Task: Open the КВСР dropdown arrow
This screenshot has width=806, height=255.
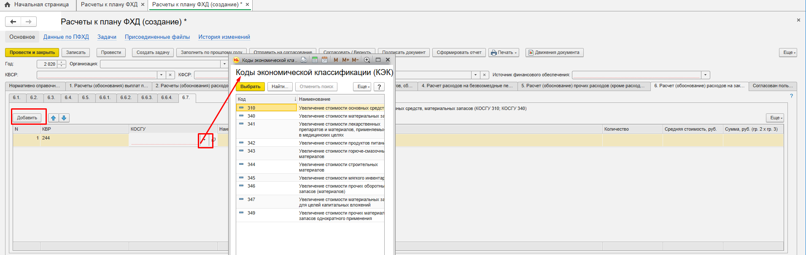Action: click(x=161, y=75)
